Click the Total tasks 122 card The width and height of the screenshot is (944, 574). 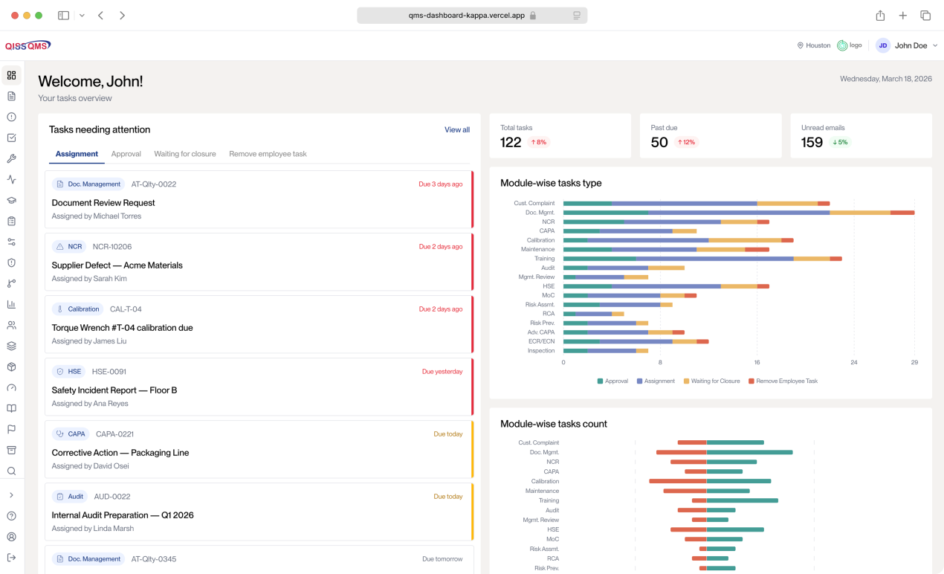[560, 135]
